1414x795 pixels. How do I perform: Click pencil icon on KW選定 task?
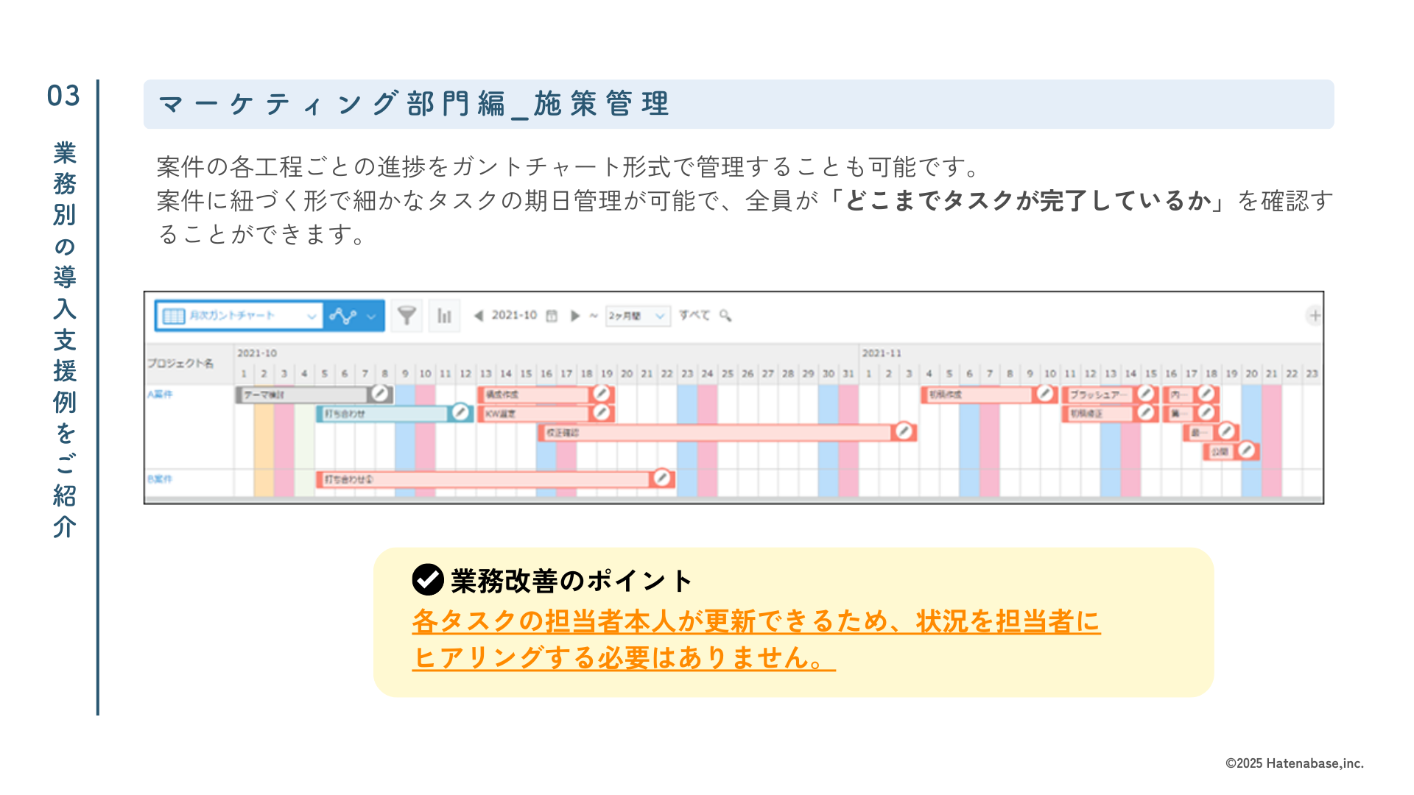602,412
